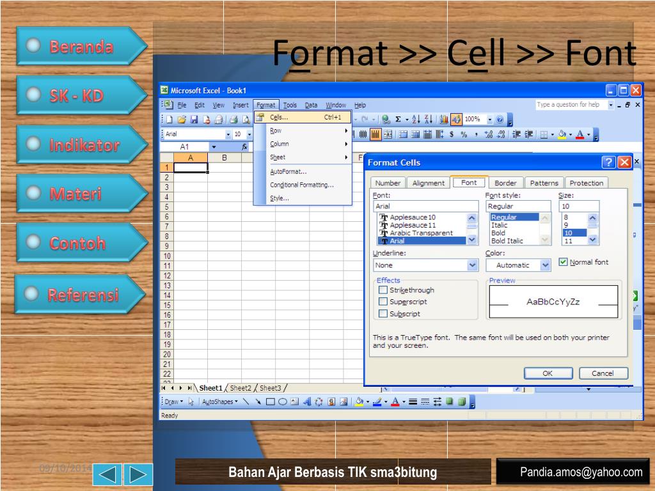Click the Increase Indent icon
The image size is (655, 491).
coord(529,134)
